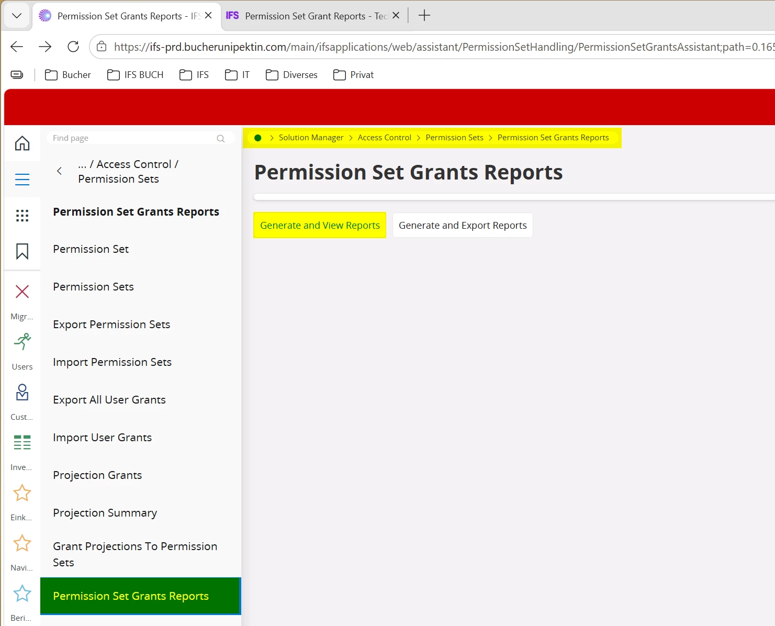Screen dimensions: 775x626
Task: Close the Permission Set Grants Reports browser tab
Action: pyautogui.click(x=208, y=16)
